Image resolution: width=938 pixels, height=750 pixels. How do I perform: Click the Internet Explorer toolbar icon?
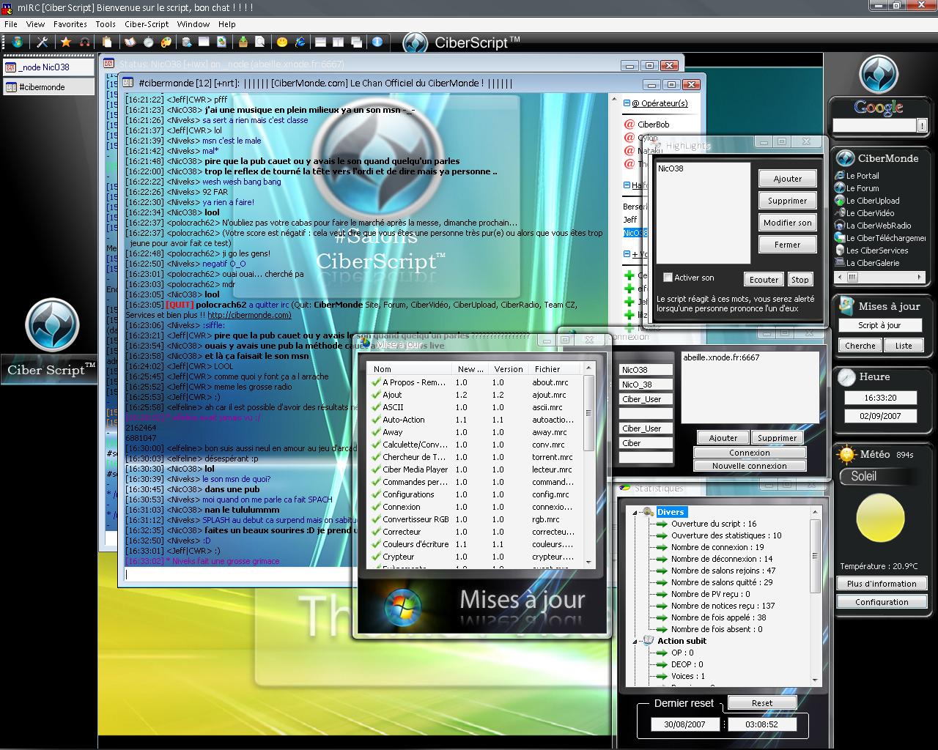click(x=300, y=42)
